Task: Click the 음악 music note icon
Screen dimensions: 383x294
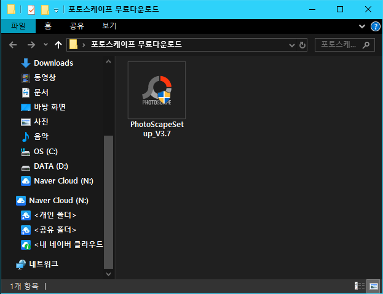Action: coord(26,137)
